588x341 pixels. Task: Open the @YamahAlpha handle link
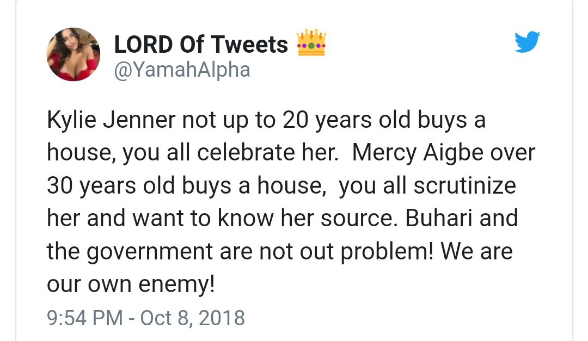point(182,70)
